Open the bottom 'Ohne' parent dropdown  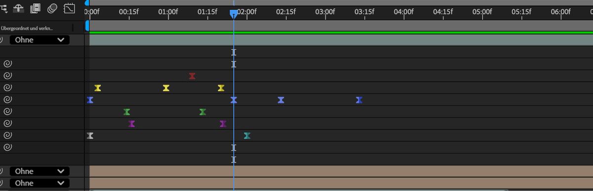(40, 183)
